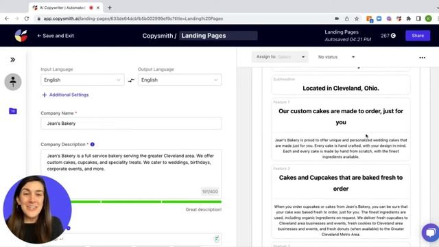Click the 191/400 character counter
The height and width of the screenshot is (247, 439).
[210, 191]
